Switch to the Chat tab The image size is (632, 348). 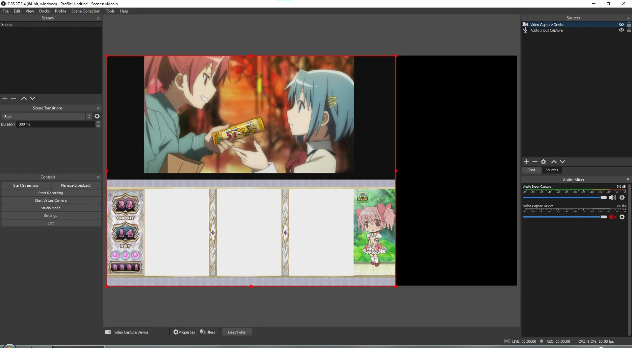[x=531, y=170]
